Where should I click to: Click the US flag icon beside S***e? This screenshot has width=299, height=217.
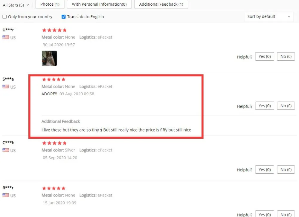point(5,87)
